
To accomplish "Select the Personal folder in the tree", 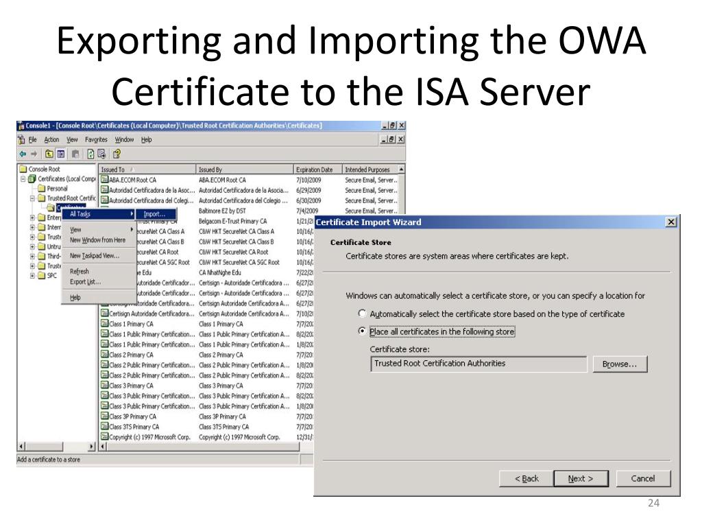I will pyautogui.click(x=58, y=189).
